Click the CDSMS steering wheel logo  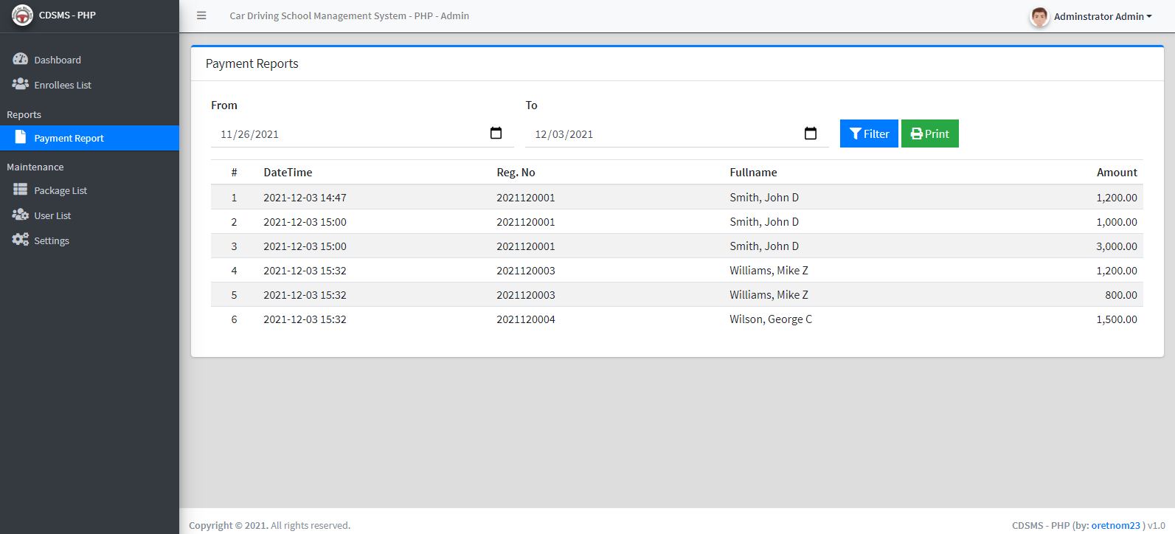pyautogui.click(x=22, y=15)
